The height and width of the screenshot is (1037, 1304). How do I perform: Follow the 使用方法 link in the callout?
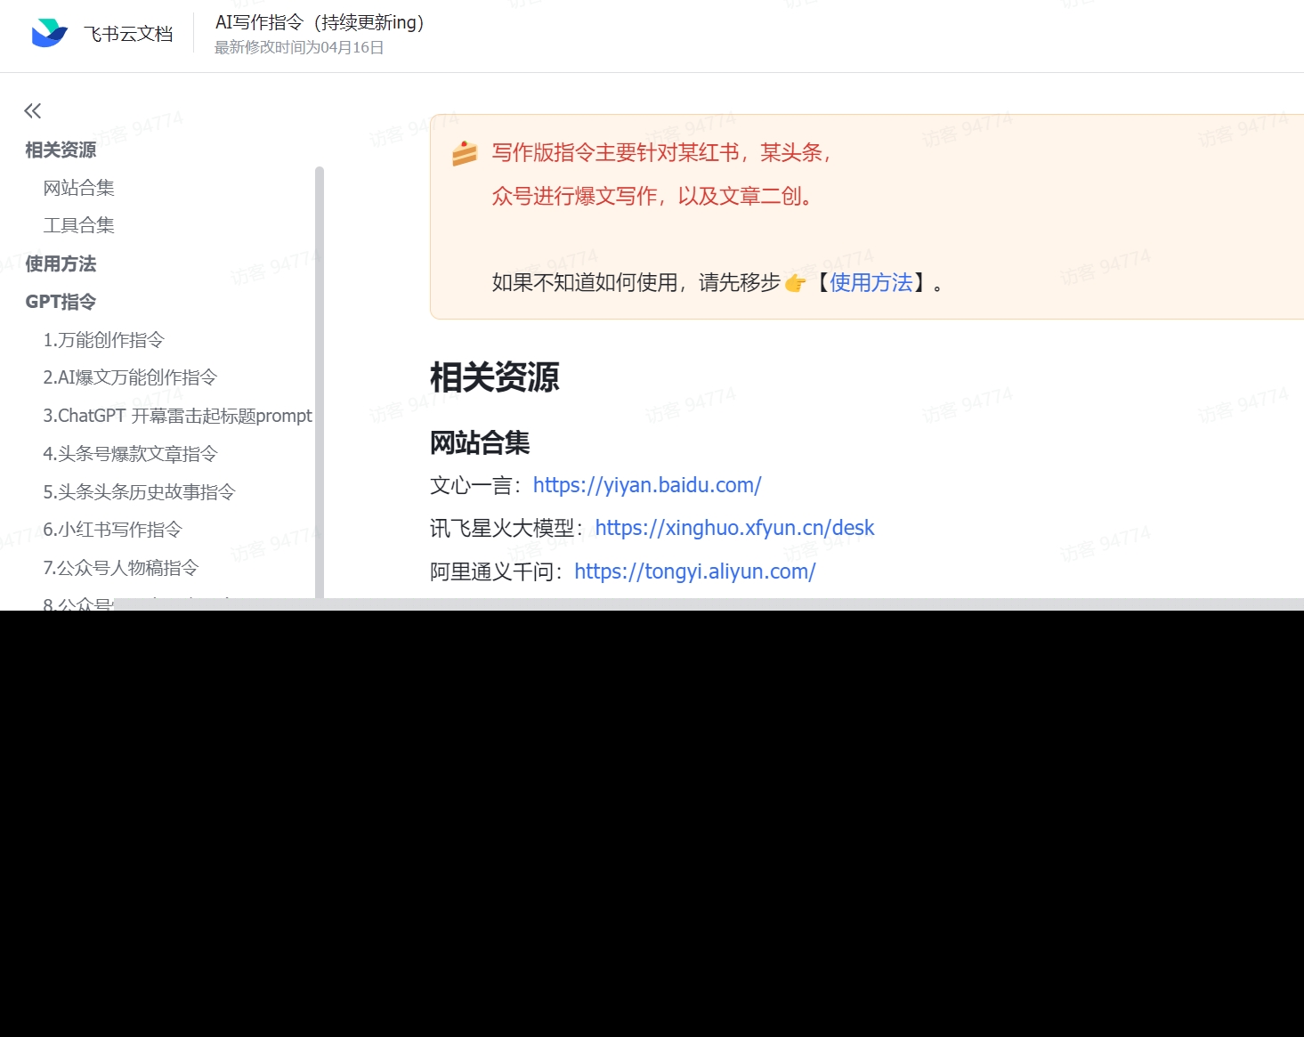(871, 283)
